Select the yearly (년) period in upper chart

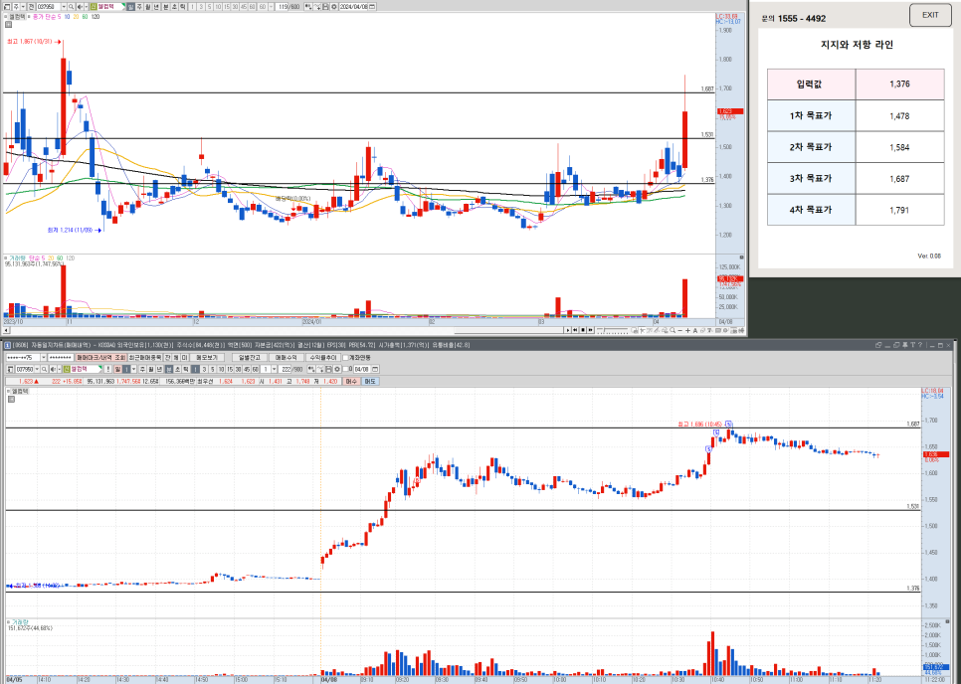click(156, 7)
